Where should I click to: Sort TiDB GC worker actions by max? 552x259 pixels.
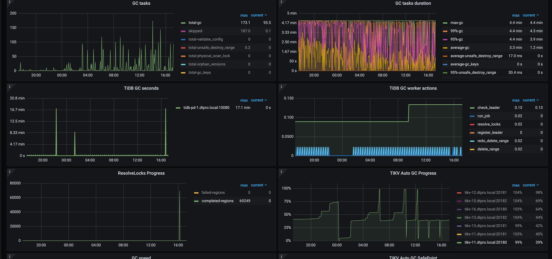click(516, 100)
